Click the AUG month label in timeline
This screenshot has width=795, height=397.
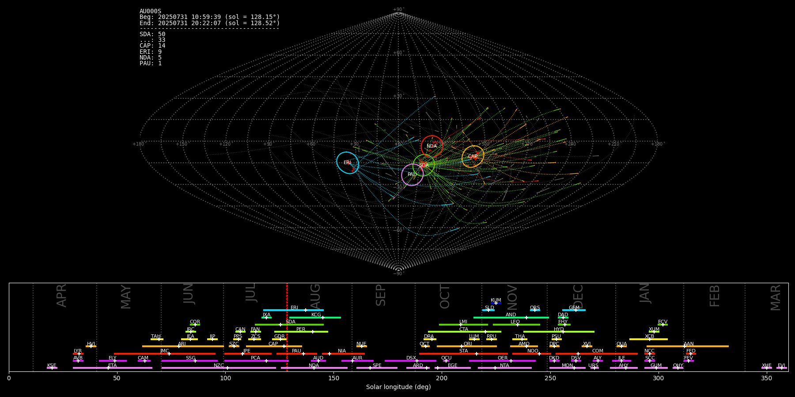pos(315,296)
